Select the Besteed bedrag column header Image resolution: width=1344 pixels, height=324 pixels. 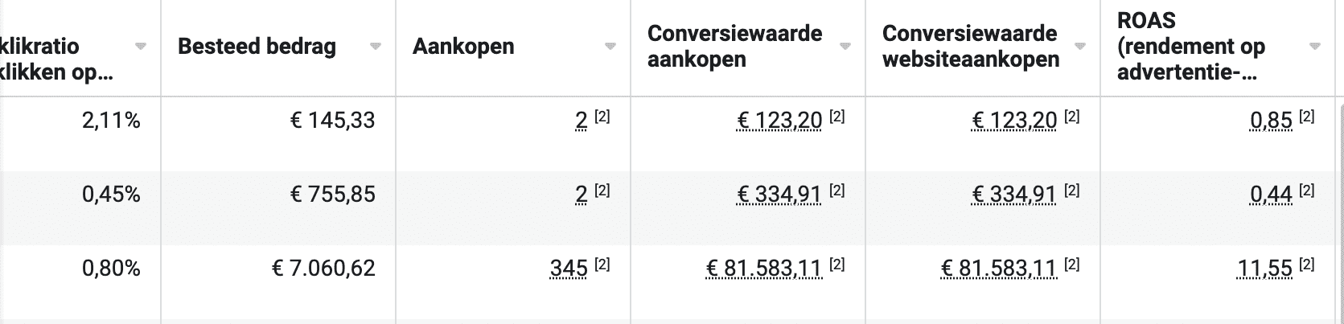[x=257, y=47]
